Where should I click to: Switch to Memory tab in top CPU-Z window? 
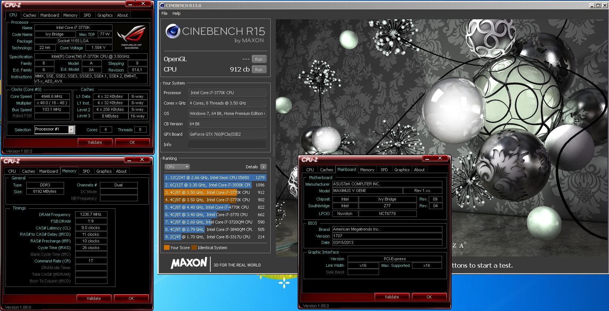(x=70, y=15)
